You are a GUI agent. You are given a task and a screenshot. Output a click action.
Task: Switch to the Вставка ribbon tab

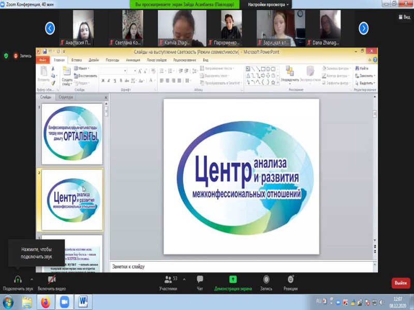tap(77, 60)
